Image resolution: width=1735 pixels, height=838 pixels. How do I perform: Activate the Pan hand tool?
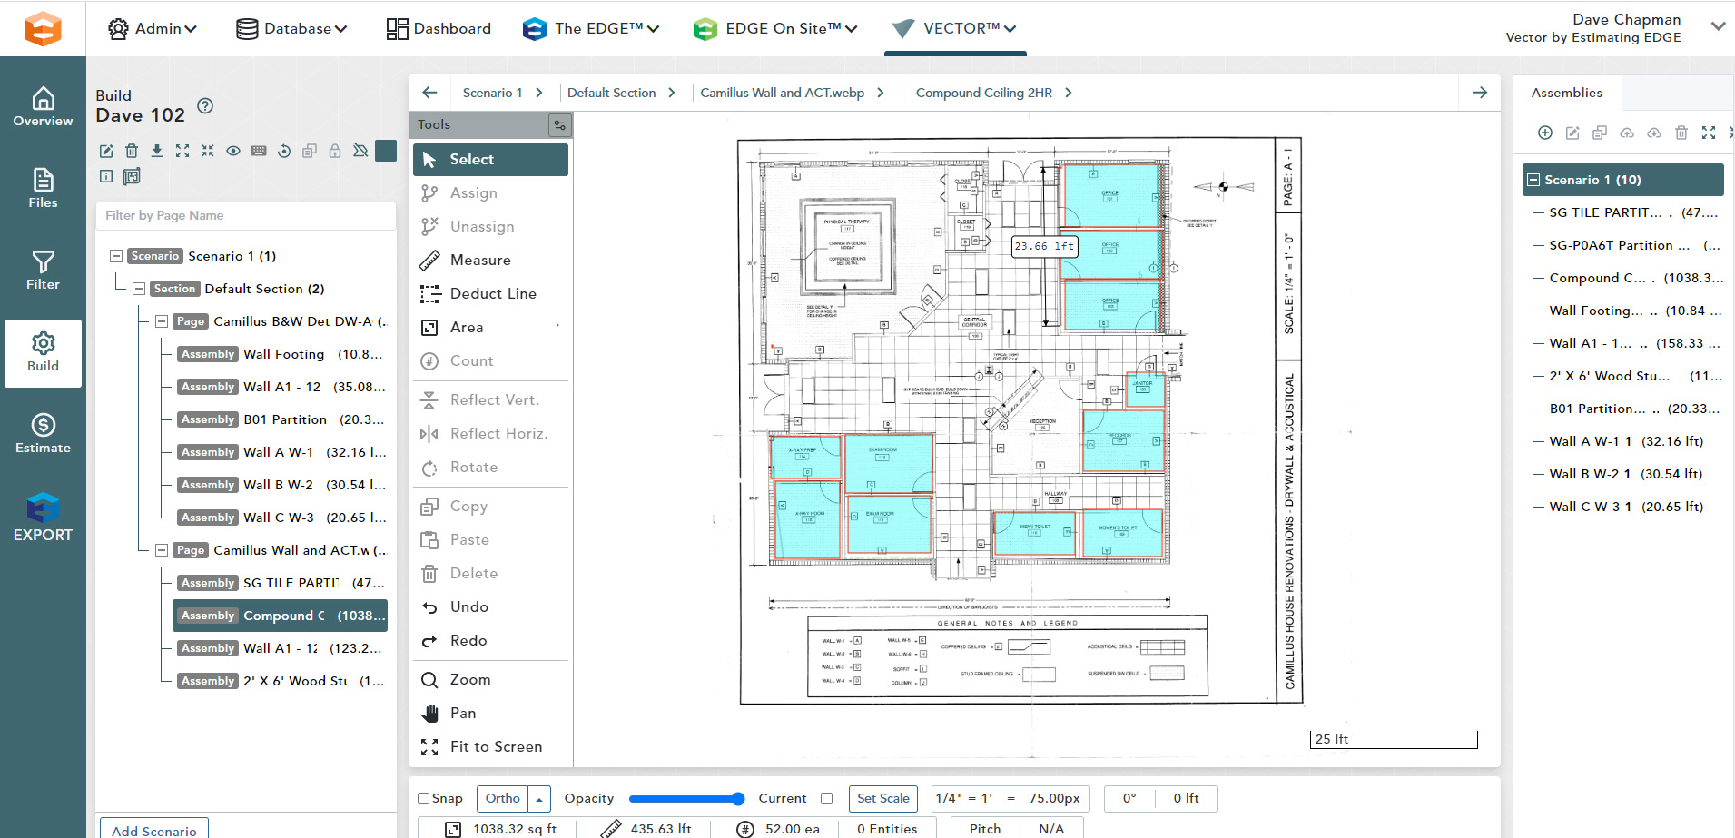[490, 713]
